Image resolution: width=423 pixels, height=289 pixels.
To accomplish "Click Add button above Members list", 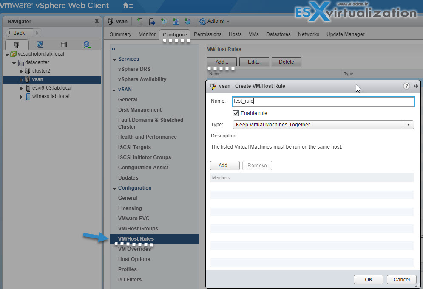I will [224, 166].
